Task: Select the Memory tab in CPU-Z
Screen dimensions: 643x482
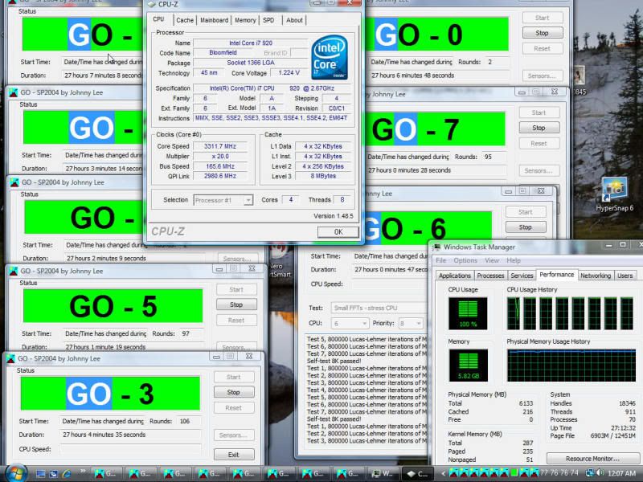Action: (245, 20)
